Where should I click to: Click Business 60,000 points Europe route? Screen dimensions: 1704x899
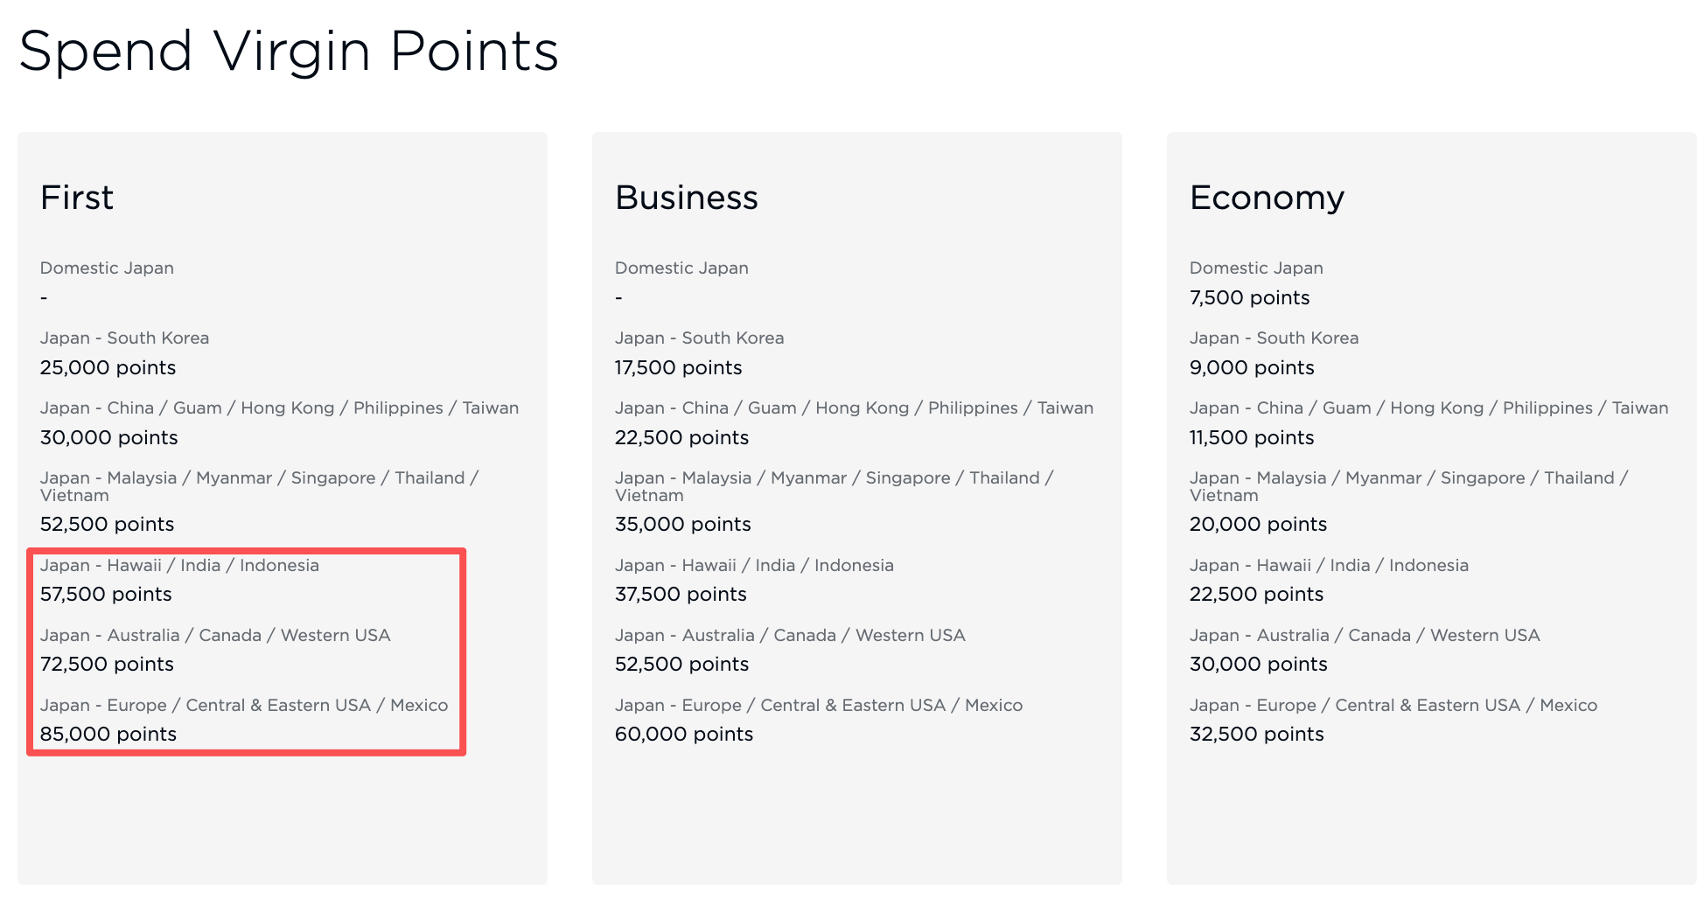coord(684,734)
